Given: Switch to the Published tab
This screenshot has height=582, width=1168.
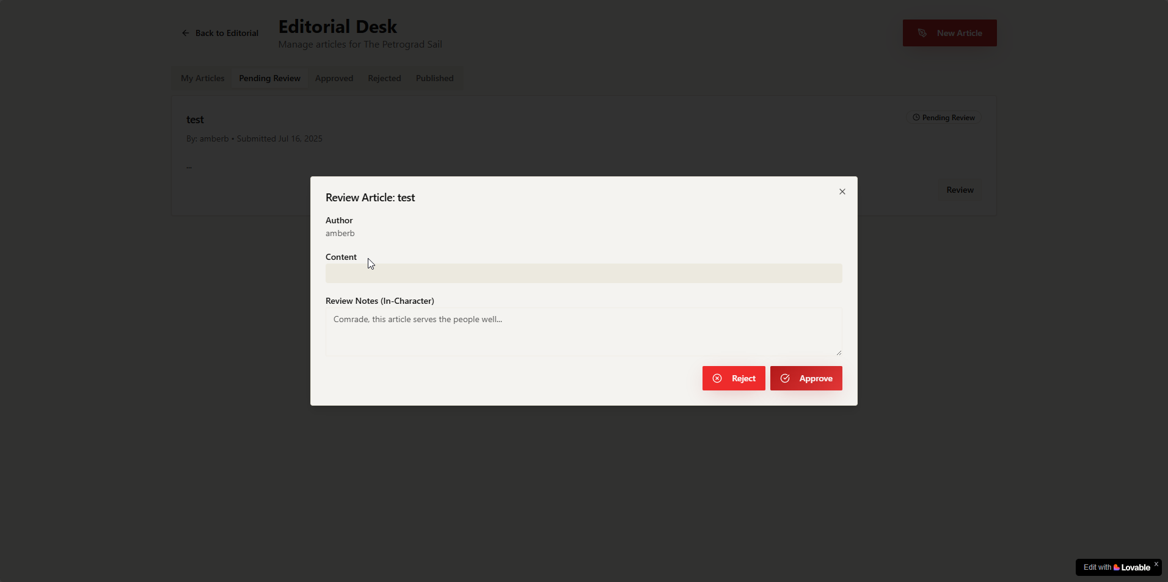Looking at the screenshot, I should pyautogui.click(x=434, y=78).
